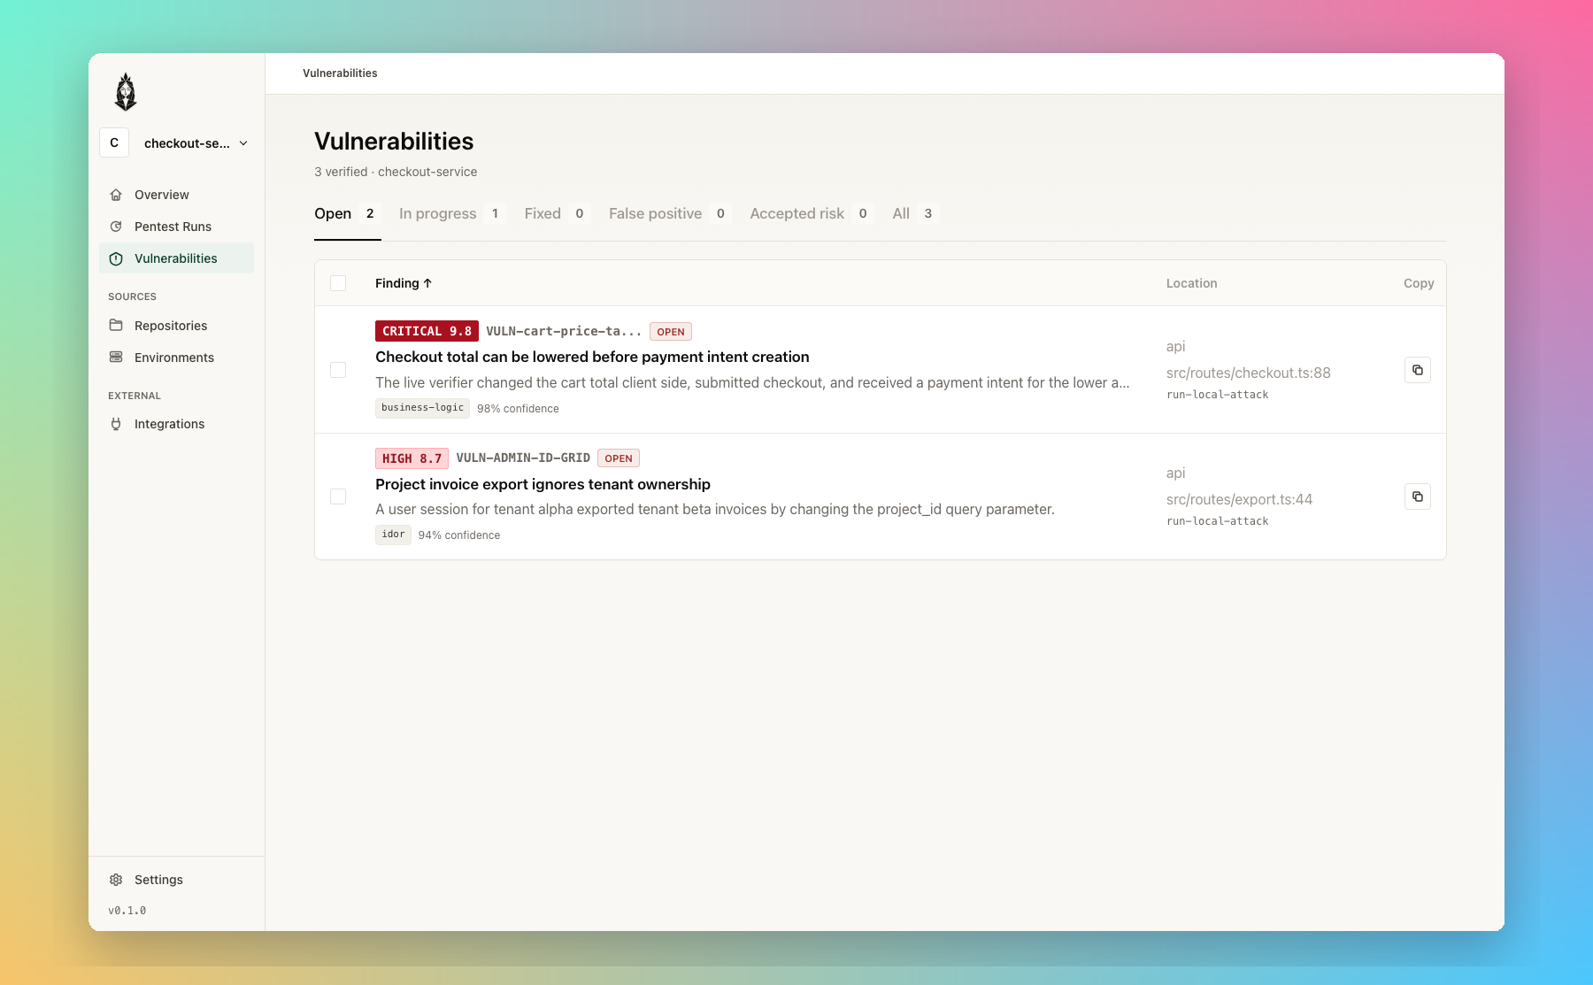
Task: Click the Finding sort arrow
Action: (427, 283)
